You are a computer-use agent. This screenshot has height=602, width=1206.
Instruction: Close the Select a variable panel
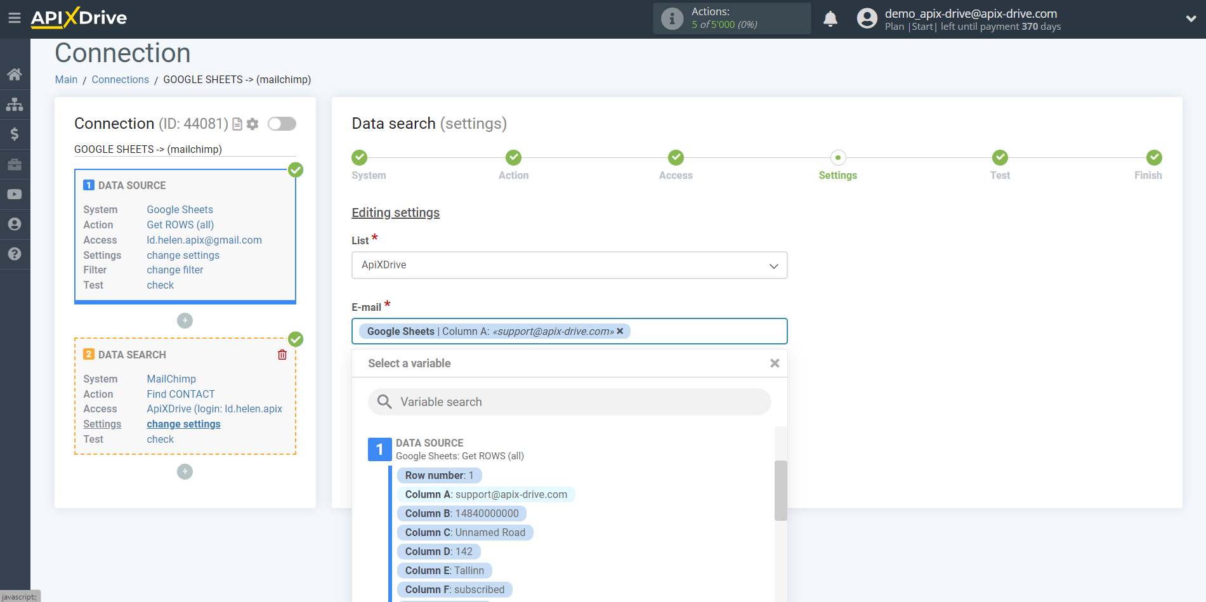775,363
